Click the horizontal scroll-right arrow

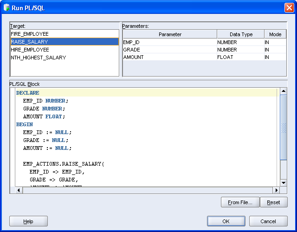[277, 190]
